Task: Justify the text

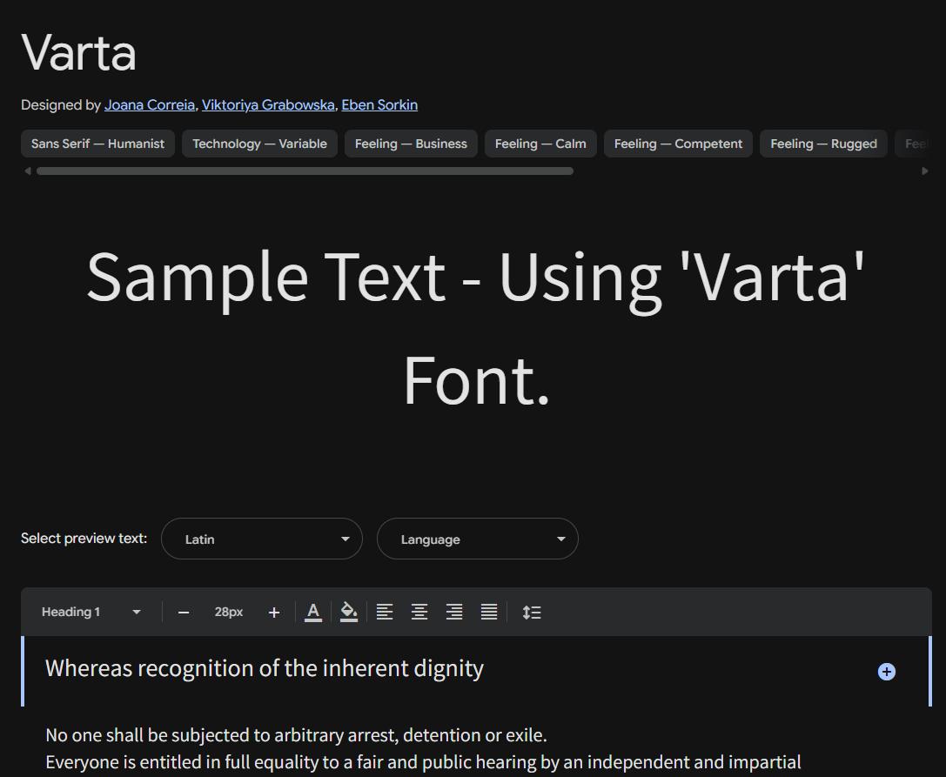Action: 489,612
